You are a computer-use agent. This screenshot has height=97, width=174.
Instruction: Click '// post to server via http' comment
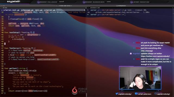click(21, 57)
